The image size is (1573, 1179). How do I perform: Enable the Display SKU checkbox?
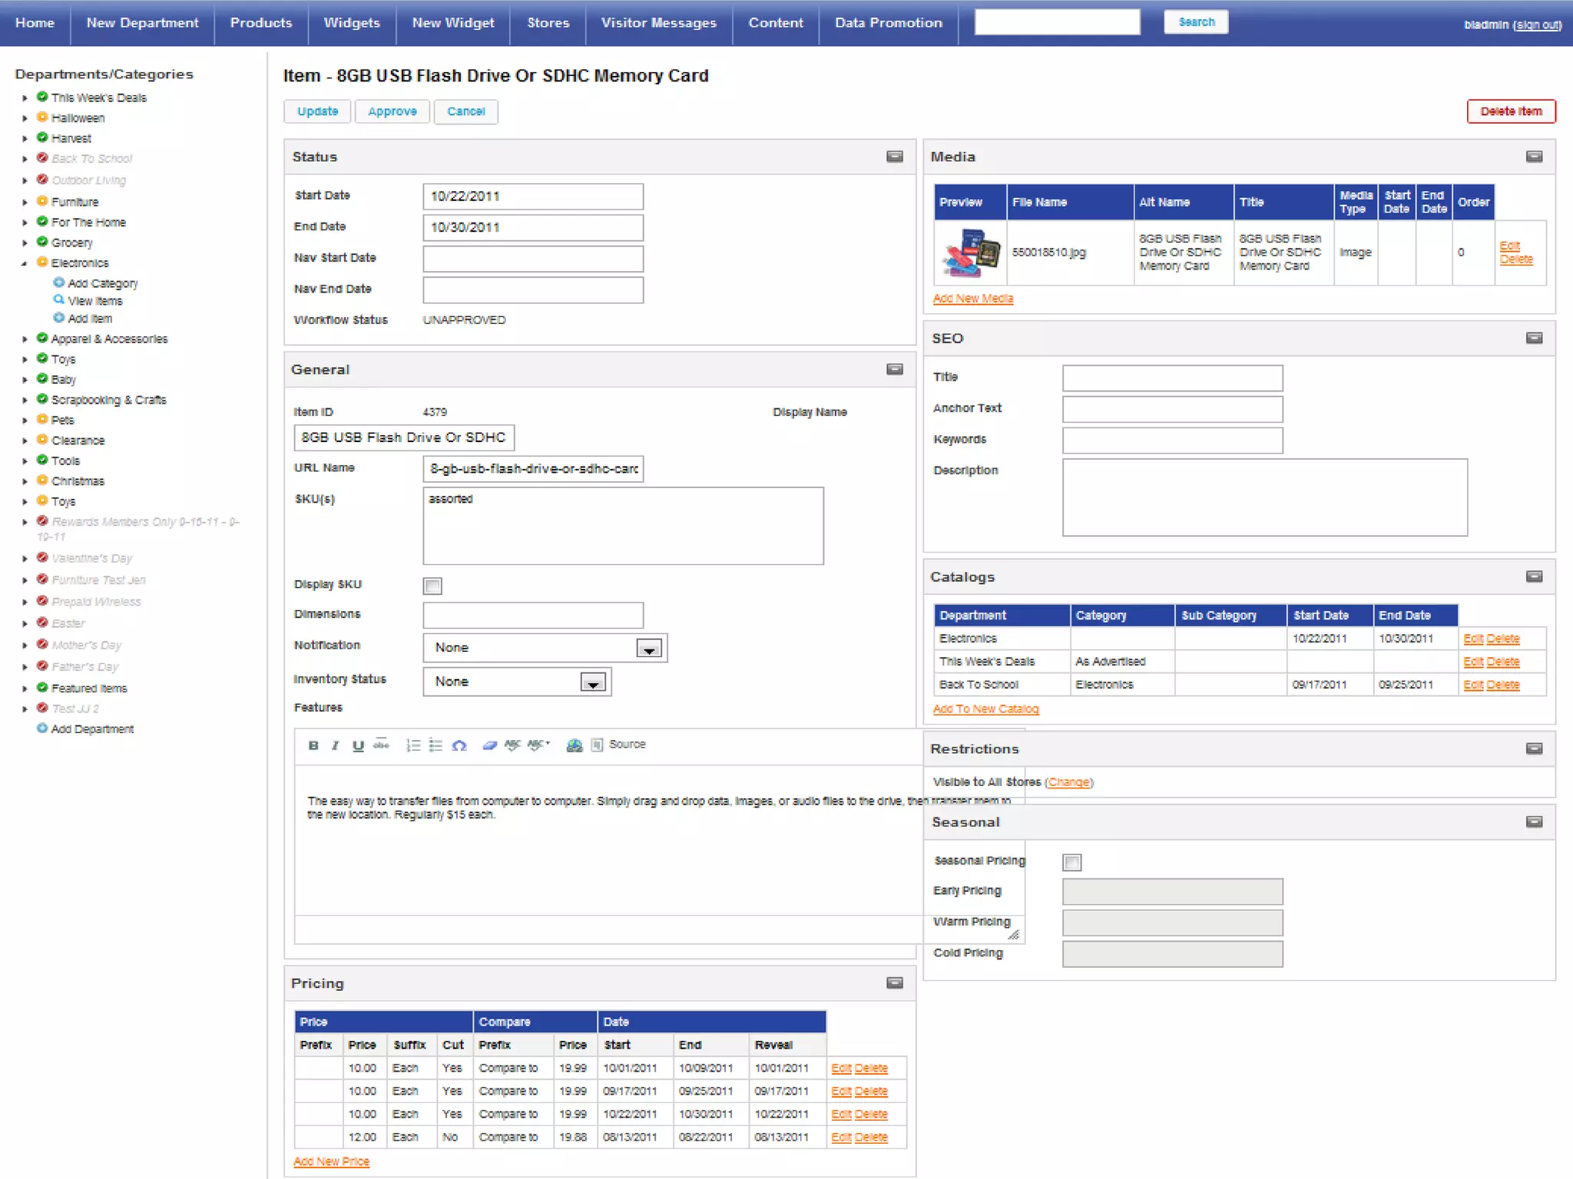coord(433,586)
